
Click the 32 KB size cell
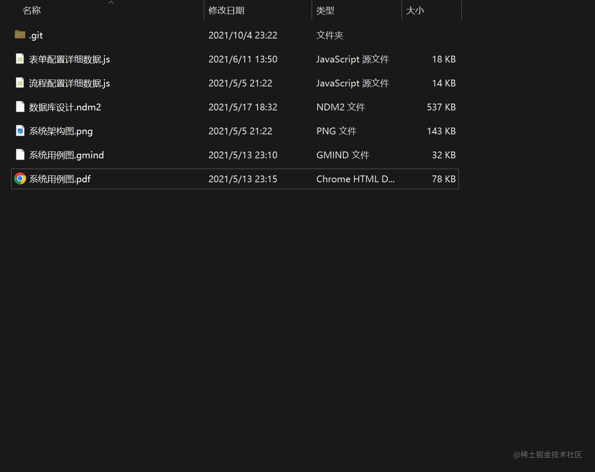tap(444, 155)
